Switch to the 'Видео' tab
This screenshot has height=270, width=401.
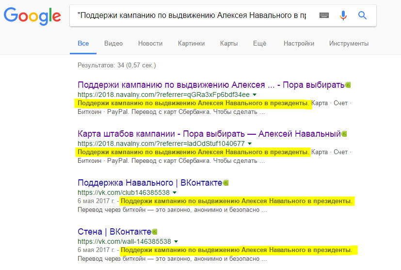click(x=113, y=44)
